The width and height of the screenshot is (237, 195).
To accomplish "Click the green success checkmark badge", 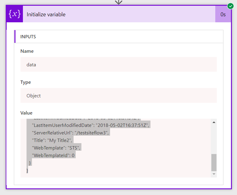I will pyautogui.click(x=230, y=6).
